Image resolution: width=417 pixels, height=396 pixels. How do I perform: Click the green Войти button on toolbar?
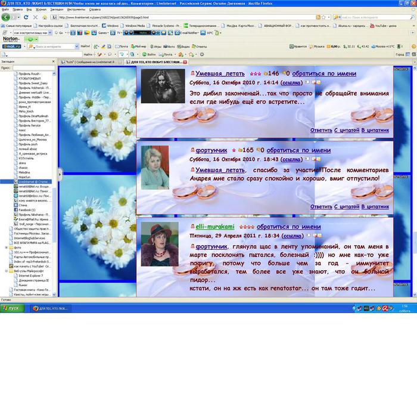tap(149, 54)
